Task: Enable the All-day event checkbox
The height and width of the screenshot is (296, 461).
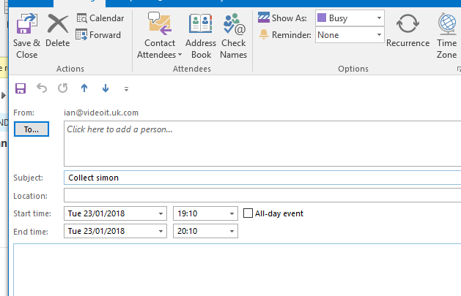Action: [248, 213]
